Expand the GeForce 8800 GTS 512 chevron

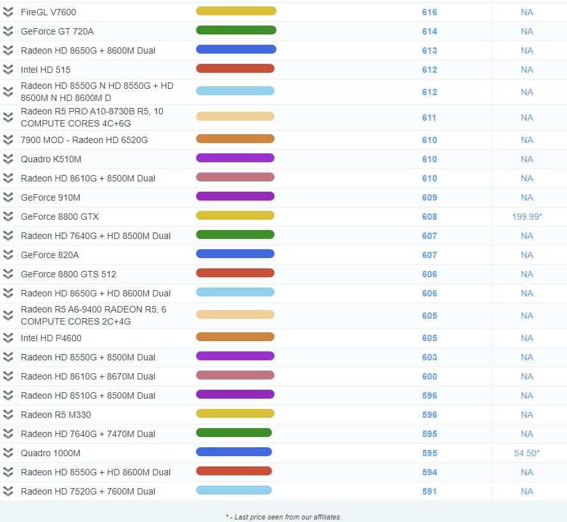coord(8,274)
